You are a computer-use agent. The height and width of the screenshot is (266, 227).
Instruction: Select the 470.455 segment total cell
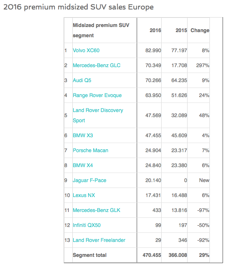coord(152,255)
